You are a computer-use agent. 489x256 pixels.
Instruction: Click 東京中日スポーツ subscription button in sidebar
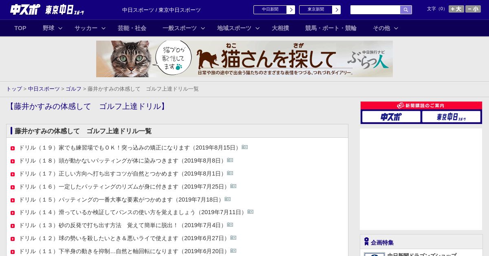(451, 117)
